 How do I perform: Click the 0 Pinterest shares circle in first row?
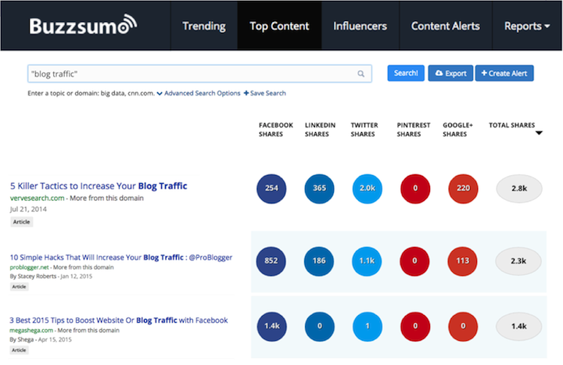(416, 188)
